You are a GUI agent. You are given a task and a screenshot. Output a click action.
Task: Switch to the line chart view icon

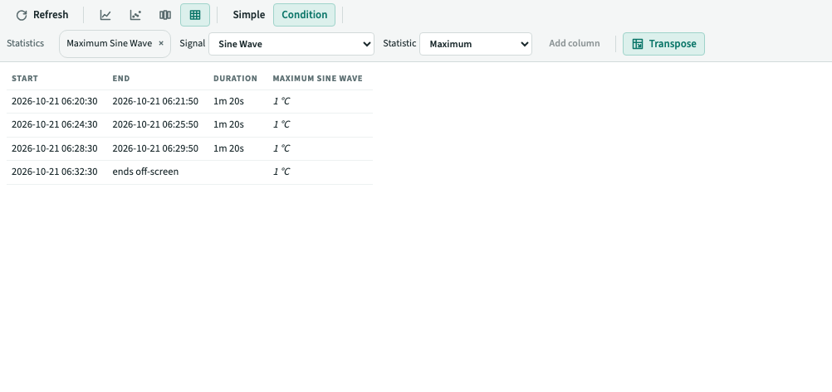pos(105,15)
